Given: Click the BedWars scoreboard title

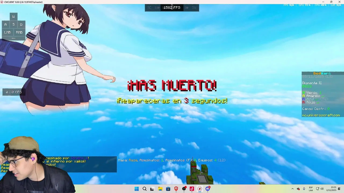Looking at the screenshot, I should tap(322, 73).
